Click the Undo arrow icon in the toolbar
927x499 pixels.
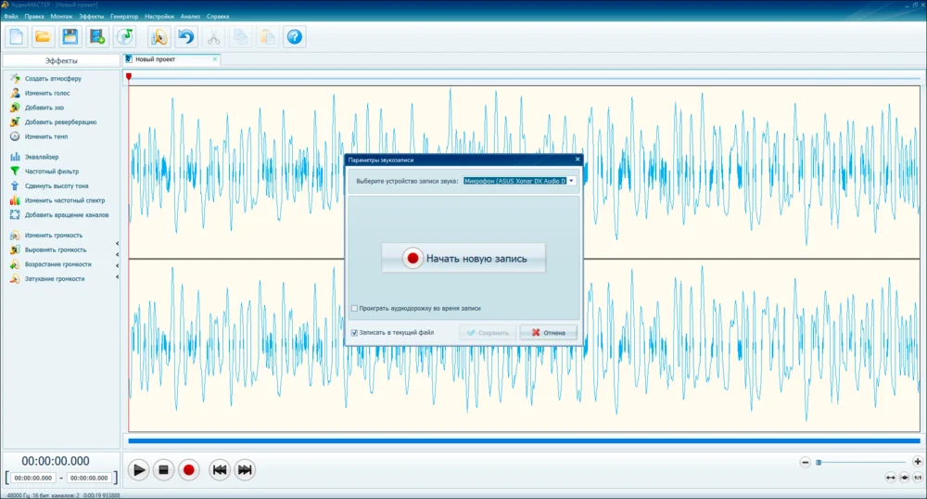[185, 37]
